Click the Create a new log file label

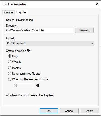pyautogui.click(x=18, y=51)
